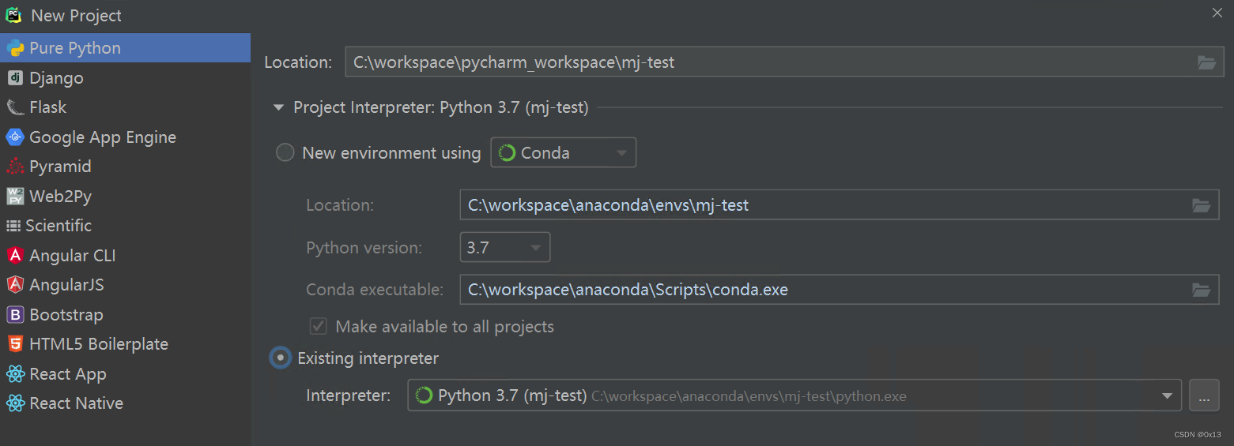Toggle Make available to all projects
1234x446 pixels.
pos(319,327)
